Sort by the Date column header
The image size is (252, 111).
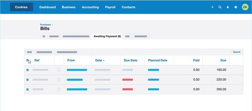click(100, 60)
